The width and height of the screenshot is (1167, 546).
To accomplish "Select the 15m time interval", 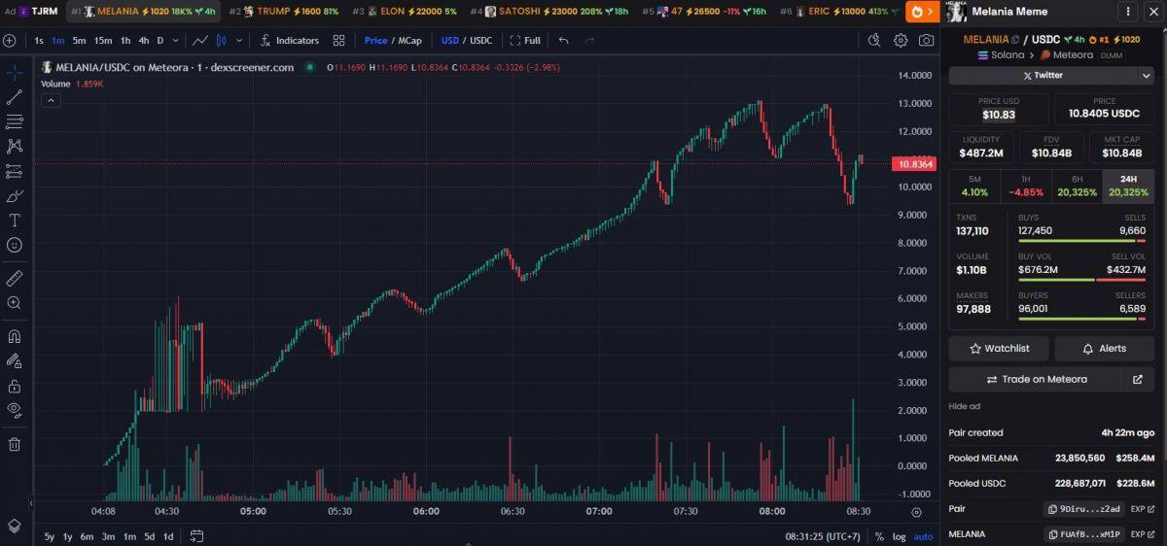I will tap(103, 41).
